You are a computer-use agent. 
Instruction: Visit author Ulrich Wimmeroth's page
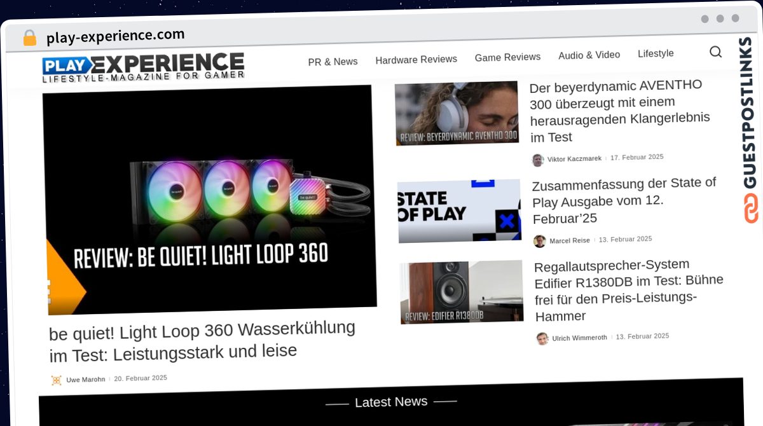coord(579,338)
